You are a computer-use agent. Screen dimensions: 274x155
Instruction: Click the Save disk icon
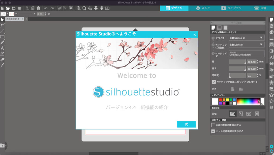click(14, 8)
